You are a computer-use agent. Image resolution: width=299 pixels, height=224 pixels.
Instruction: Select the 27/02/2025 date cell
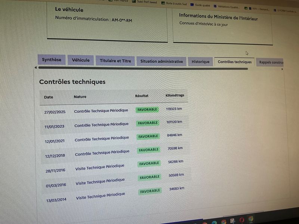point(55,112)
